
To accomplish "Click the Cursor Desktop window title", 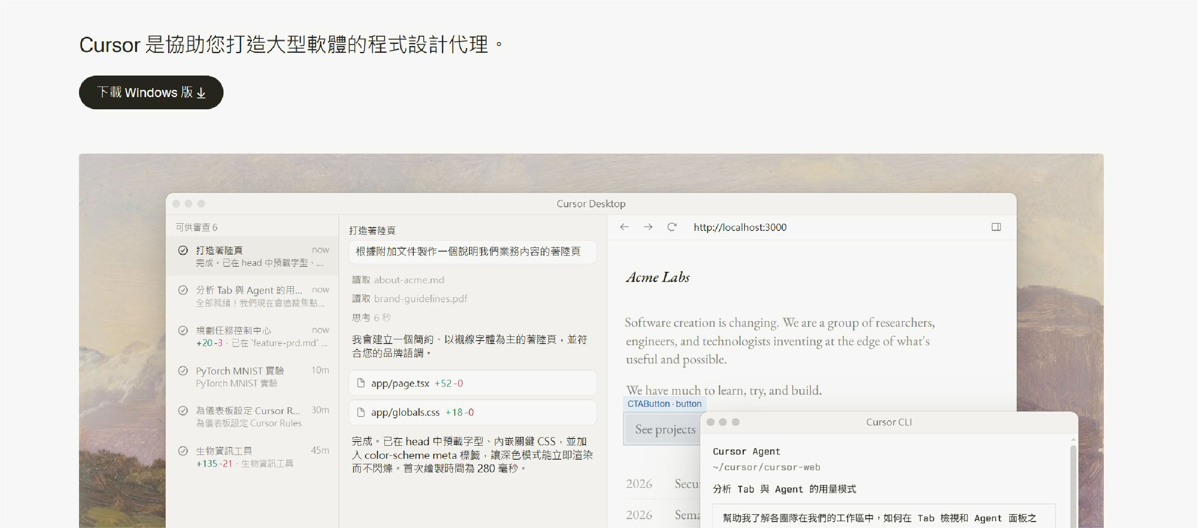I will click(x=591, y=204).
